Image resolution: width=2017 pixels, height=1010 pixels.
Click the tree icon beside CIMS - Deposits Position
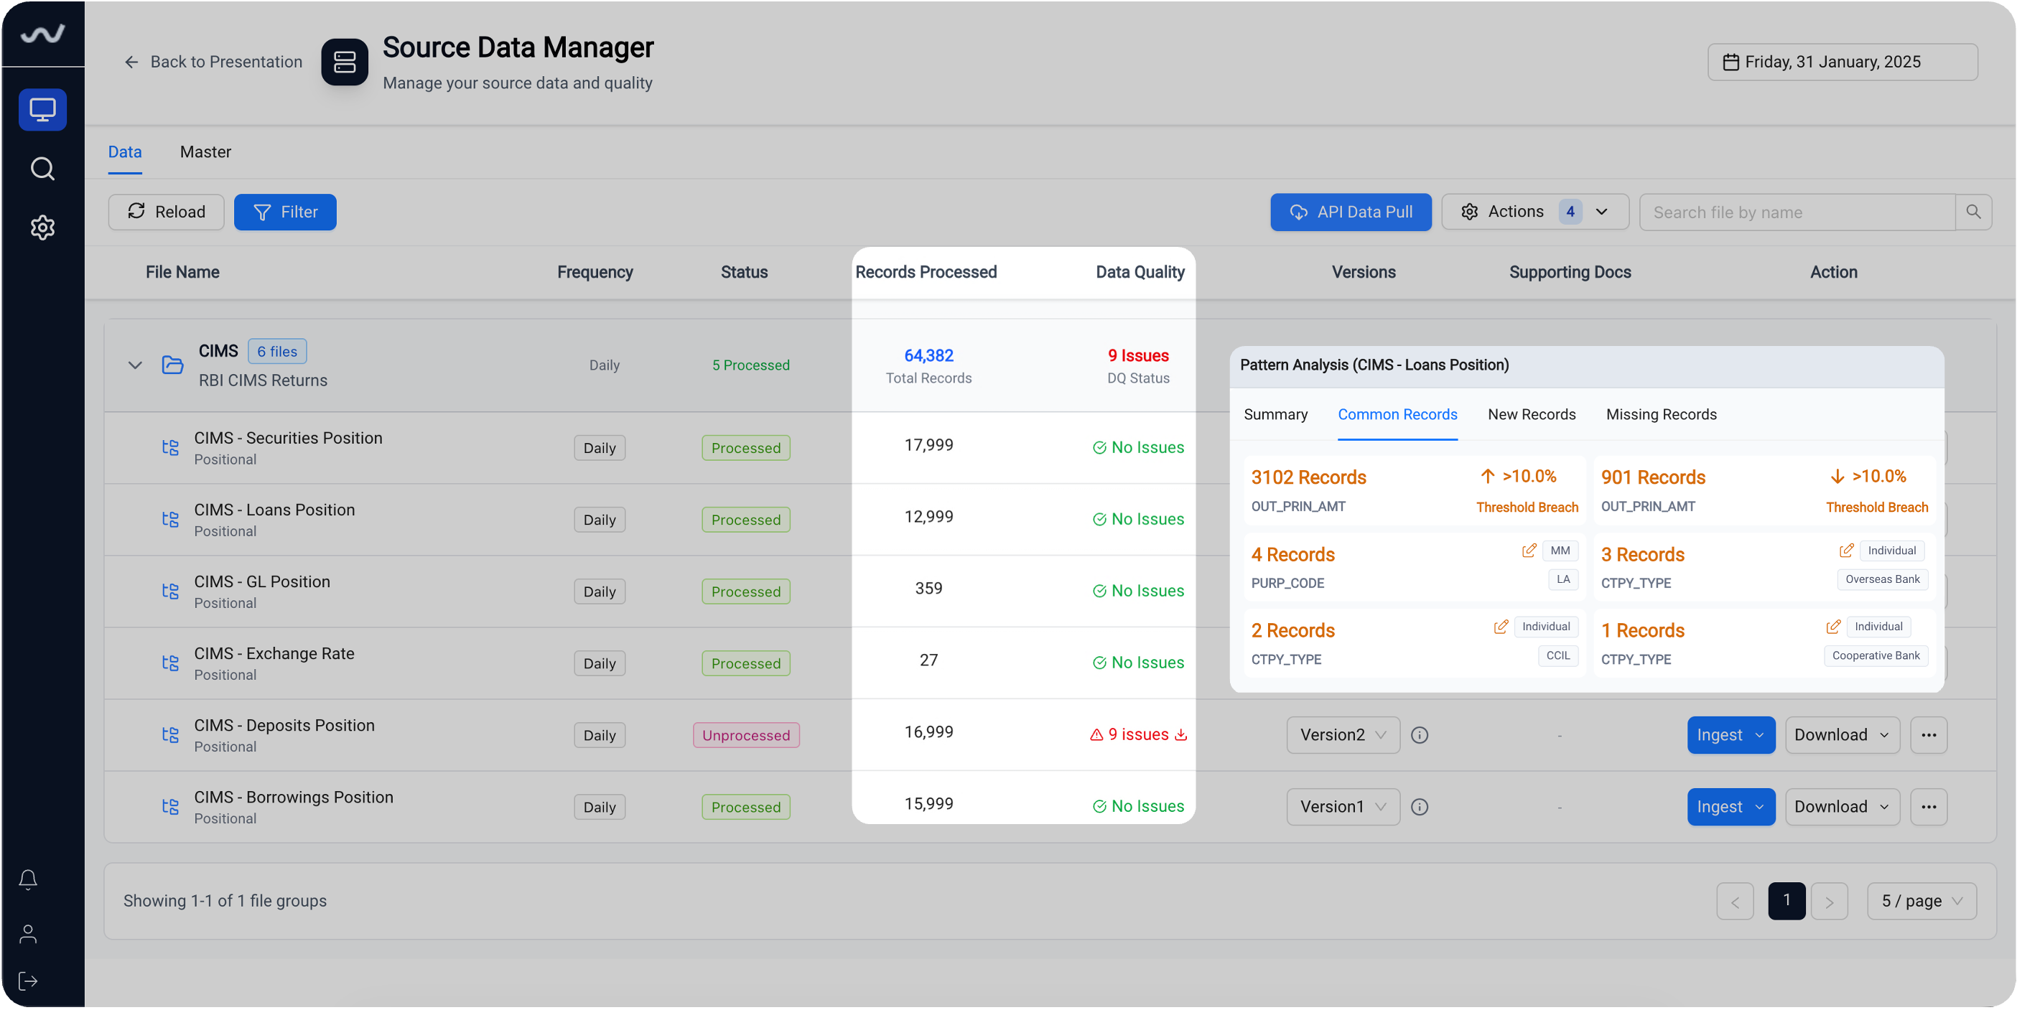tap(170, 736)
